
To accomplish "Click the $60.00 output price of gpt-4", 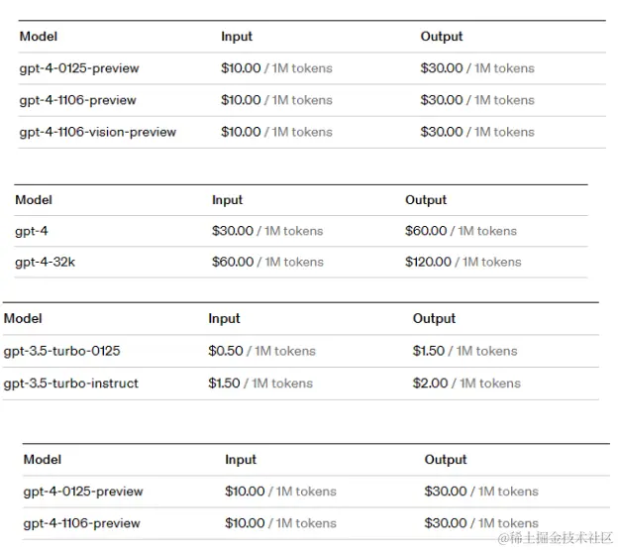I will click(426, 231).
